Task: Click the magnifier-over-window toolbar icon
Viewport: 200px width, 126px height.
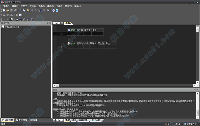Action: click(x=20, y=15)
